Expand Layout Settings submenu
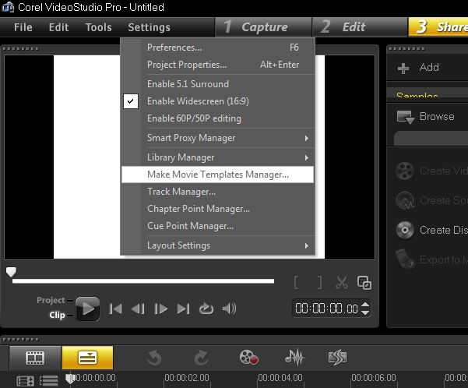 tap(217, 245)
